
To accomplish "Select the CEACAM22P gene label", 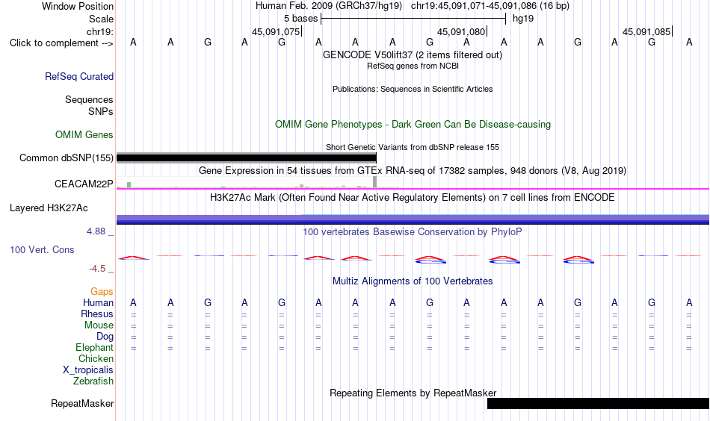I will coord(84,184).
